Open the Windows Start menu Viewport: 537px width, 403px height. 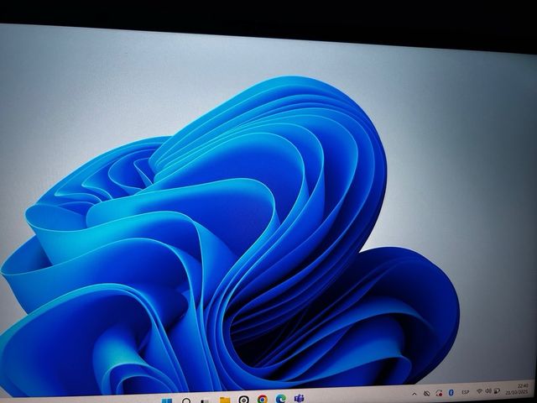167,400
